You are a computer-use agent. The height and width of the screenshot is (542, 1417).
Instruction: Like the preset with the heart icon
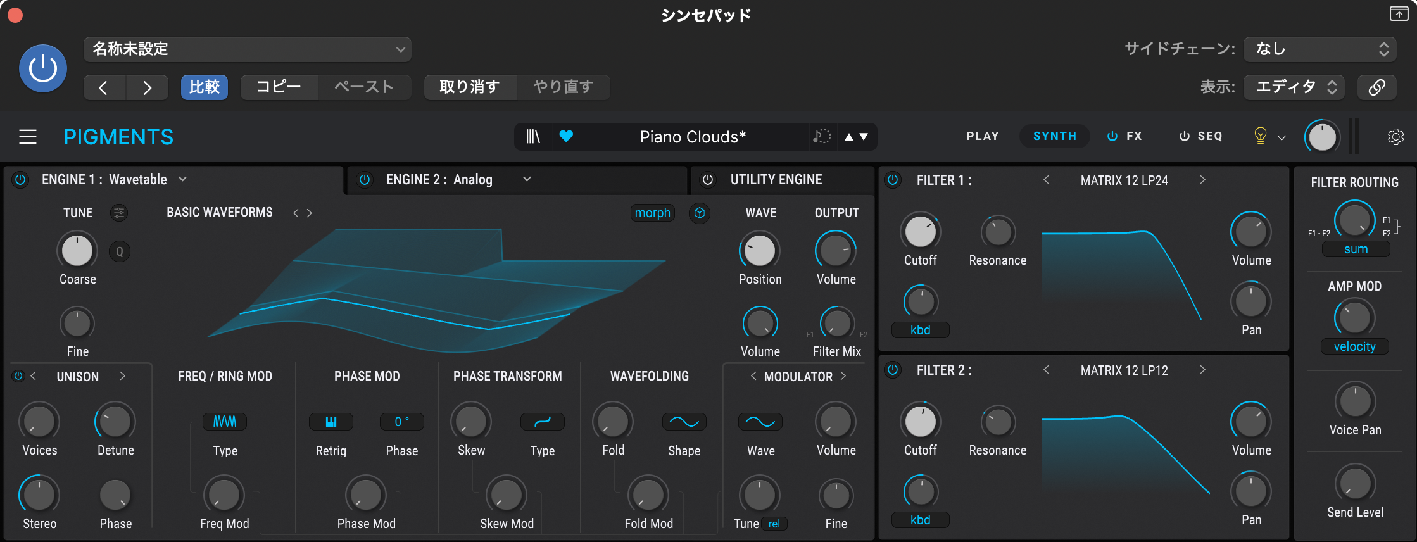pos(566,136)
